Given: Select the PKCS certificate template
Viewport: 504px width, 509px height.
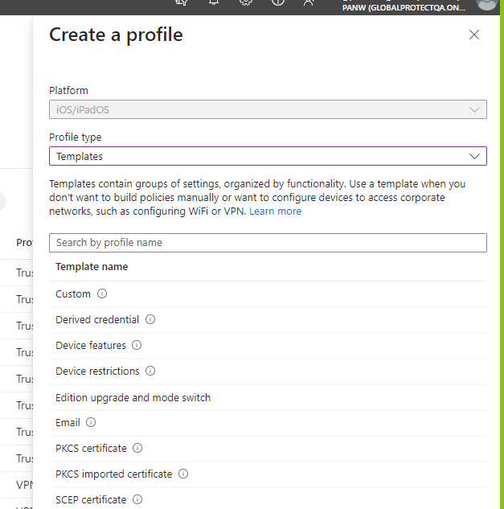Looking at the screenshot, I should coord(268,449).
